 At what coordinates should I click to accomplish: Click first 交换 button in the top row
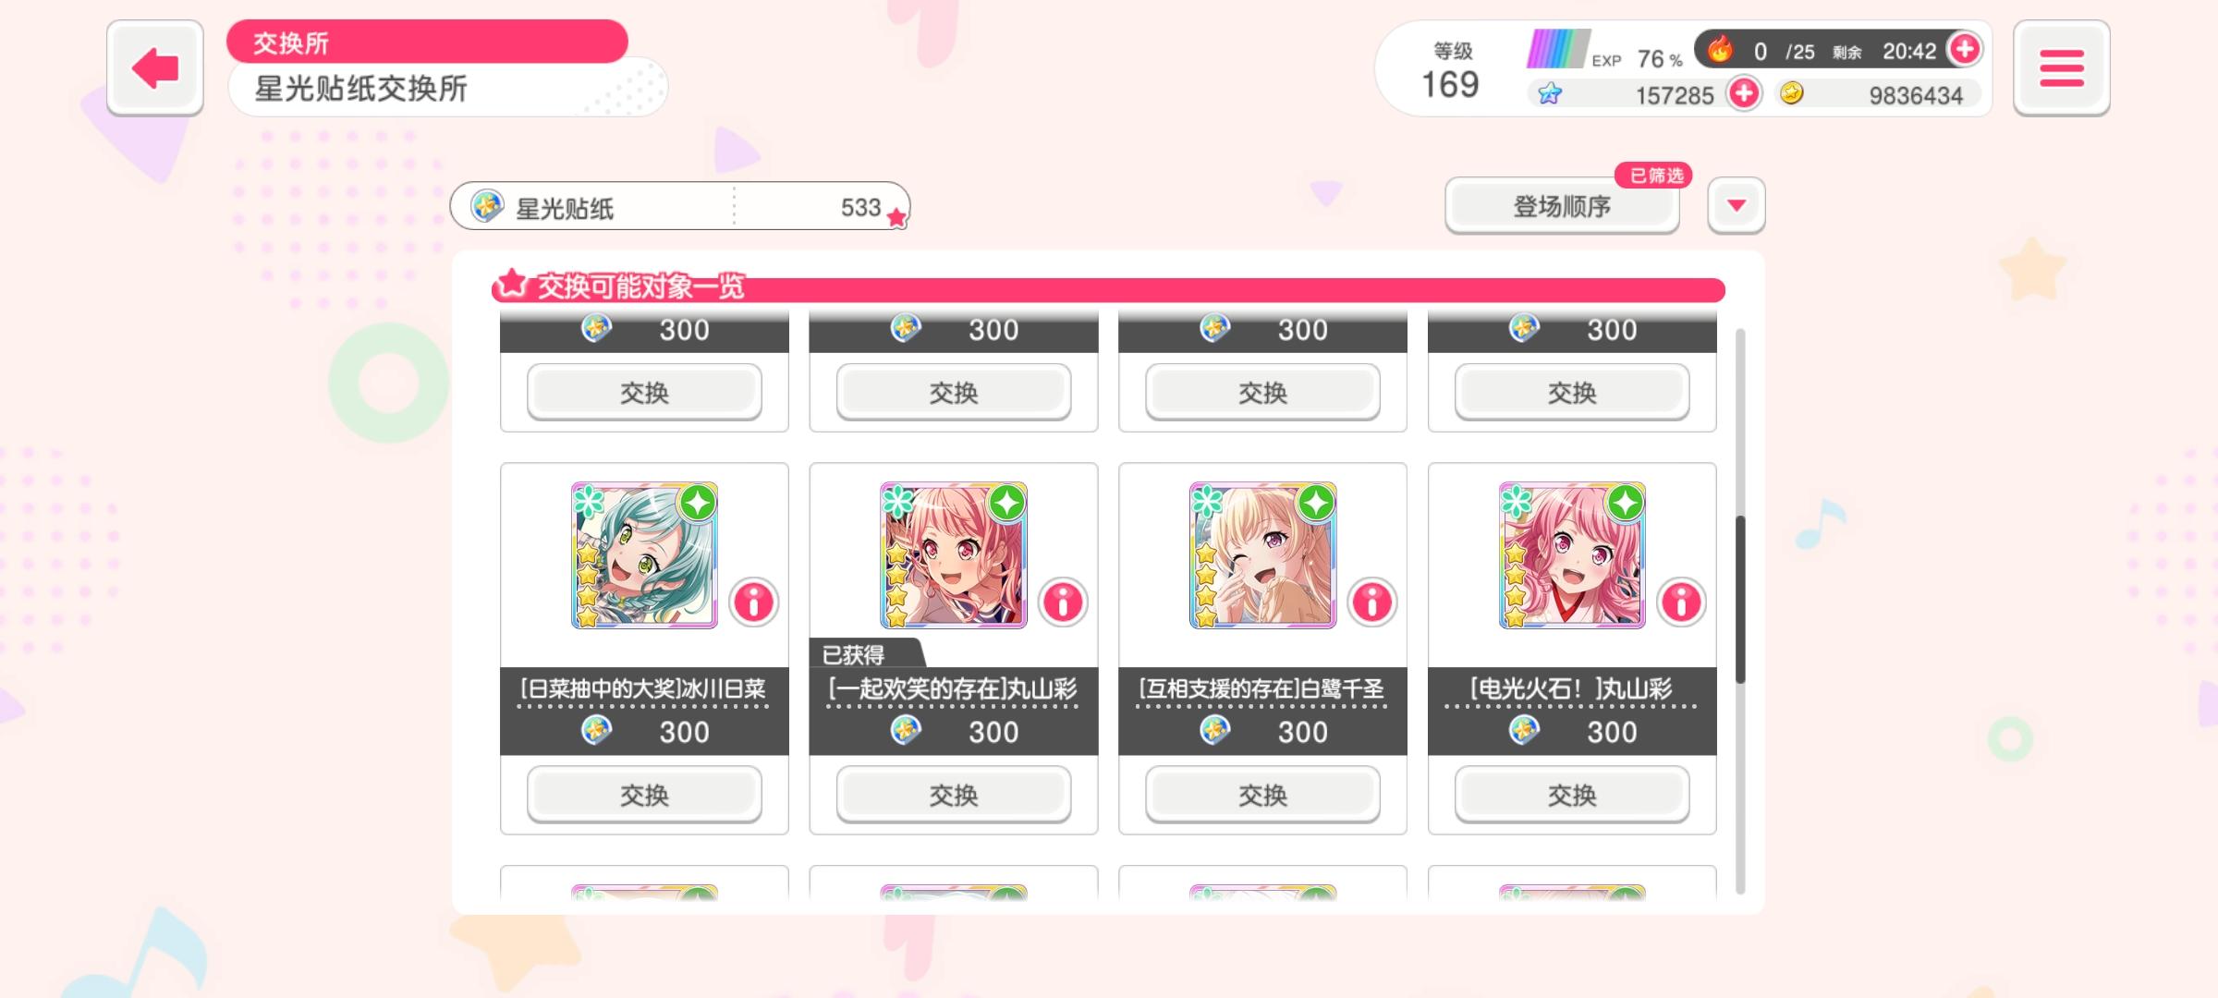(x=644, y=392)
